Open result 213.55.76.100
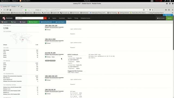This screenshot has height=98, width=174. 50,53
